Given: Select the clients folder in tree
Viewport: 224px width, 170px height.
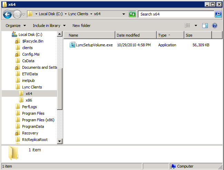Looking at the screenshot, I should click(27, 48).
